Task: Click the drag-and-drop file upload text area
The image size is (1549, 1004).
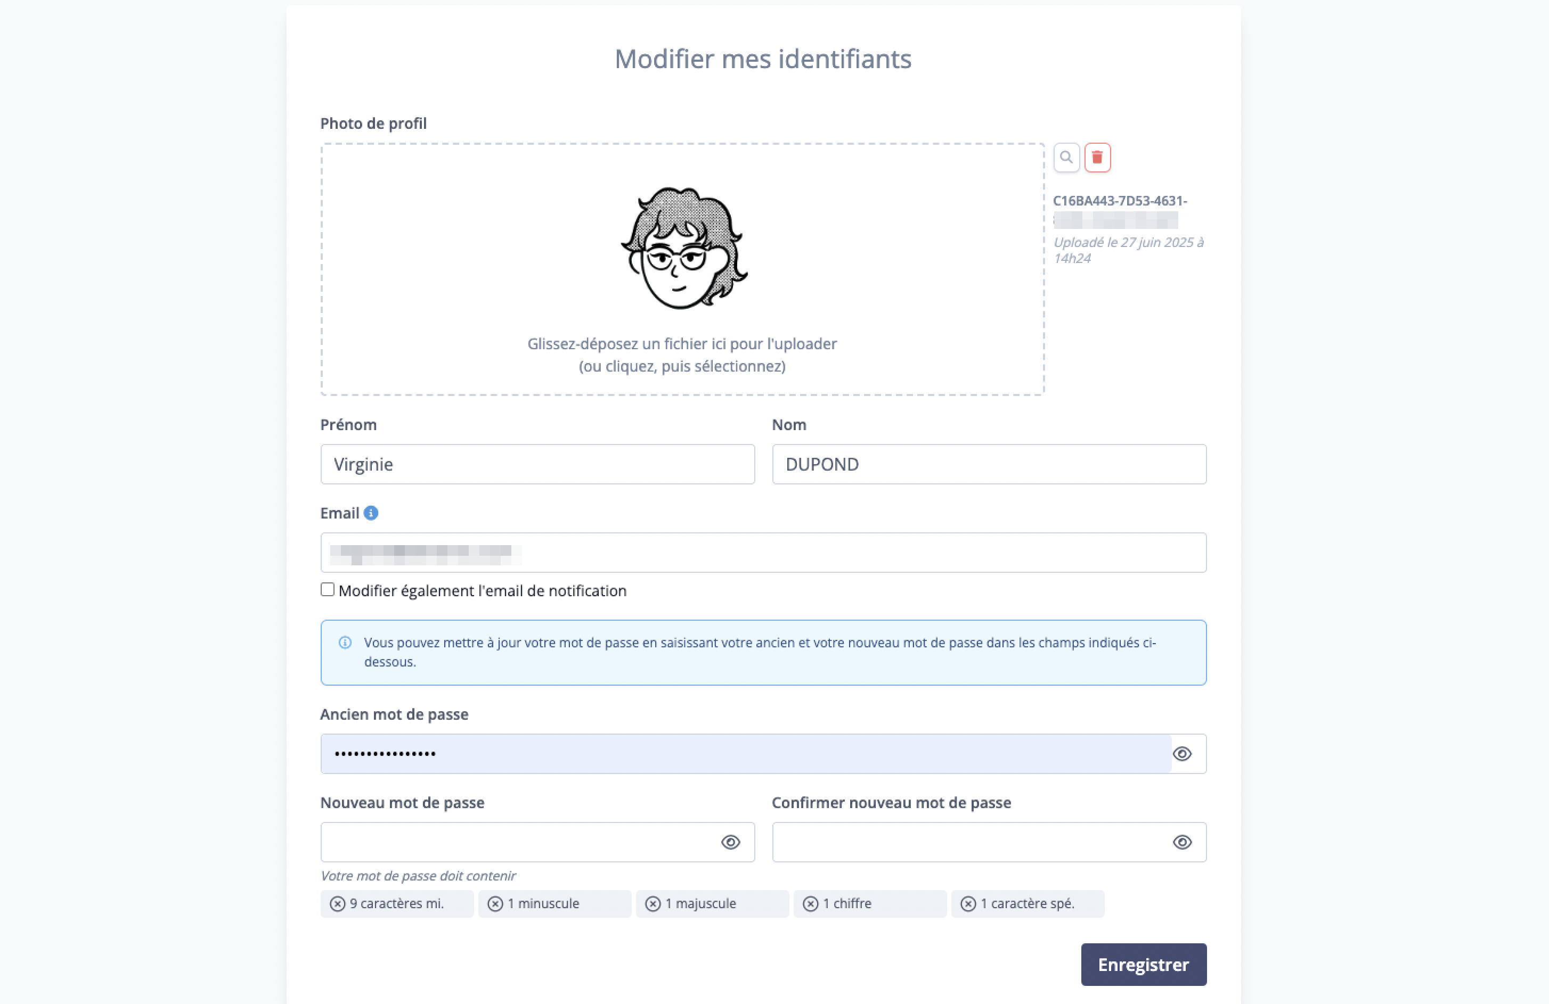Action: [x=682, y=355]
